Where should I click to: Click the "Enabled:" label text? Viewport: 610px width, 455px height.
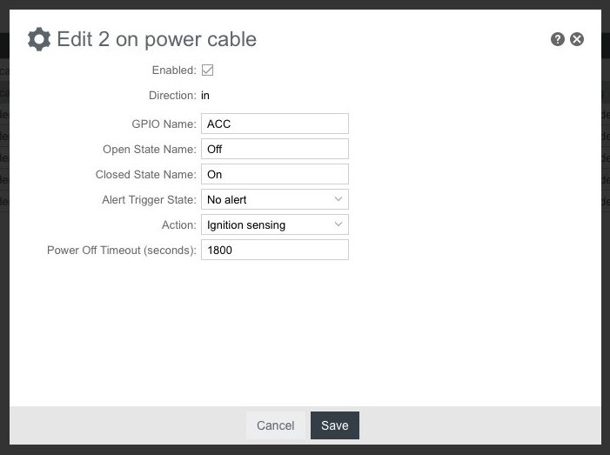pyautogui.click(x=174, y=70)
